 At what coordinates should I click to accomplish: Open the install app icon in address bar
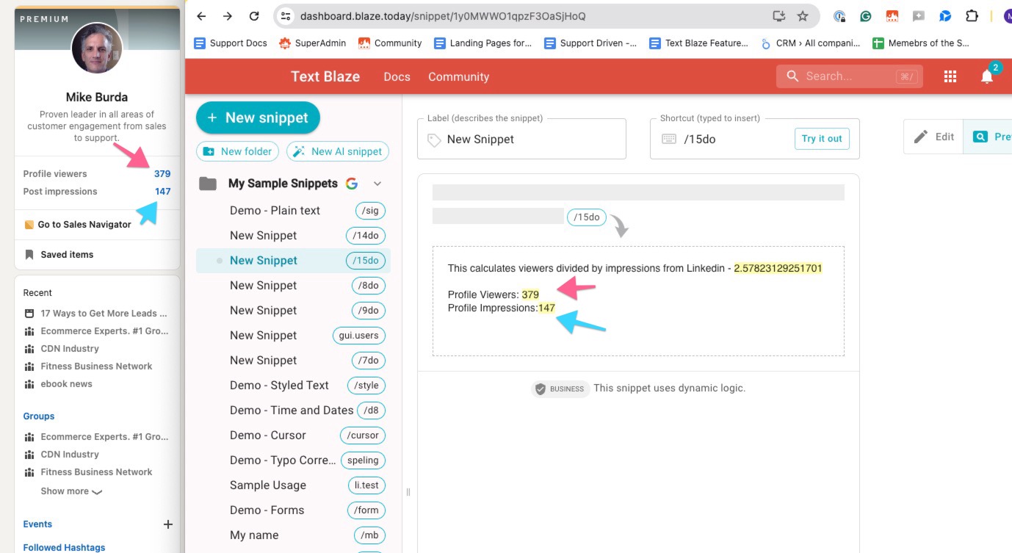click(779, 16)
